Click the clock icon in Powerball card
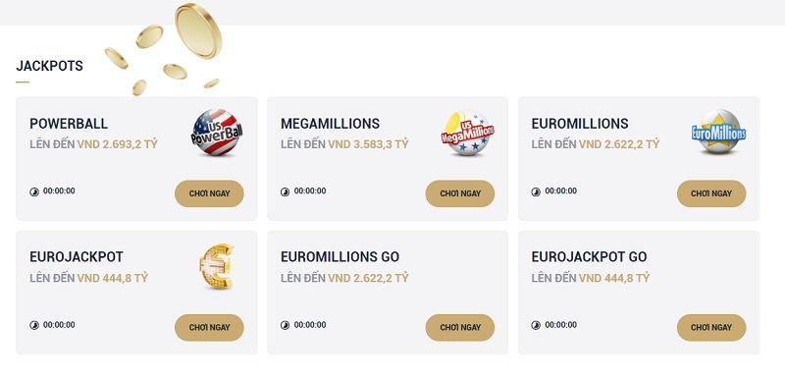Image resolution: width=785 pixels, height=380 pixels. [34, 191]
